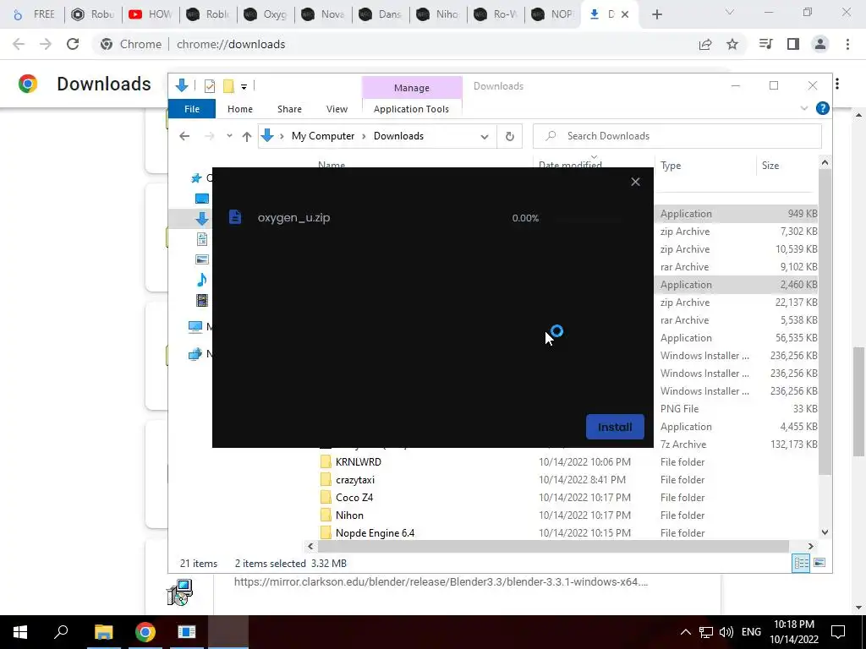Select the oxygen_u.zip file name text

tap(293, 217)
